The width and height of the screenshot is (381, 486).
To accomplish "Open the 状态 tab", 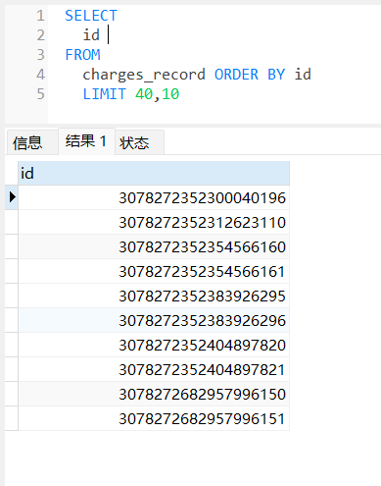I will coord(139,142).
